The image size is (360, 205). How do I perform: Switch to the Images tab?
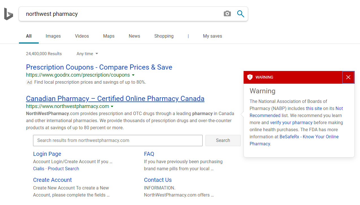(x=53, y=36)
